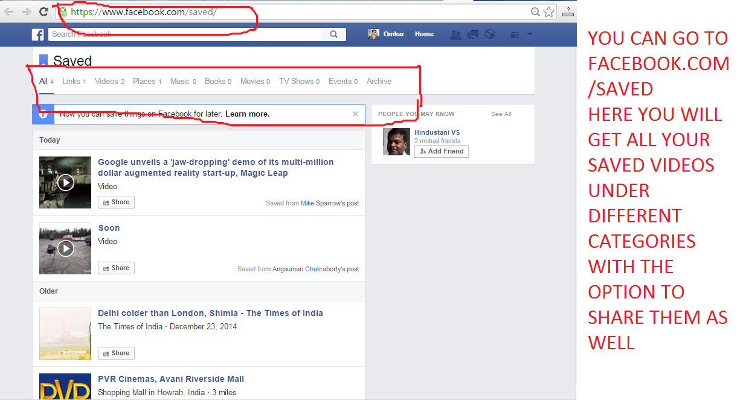Expand the account menu dropdown arrow
749x400 pixels.
pyautogui.click(x=530, y=34)
